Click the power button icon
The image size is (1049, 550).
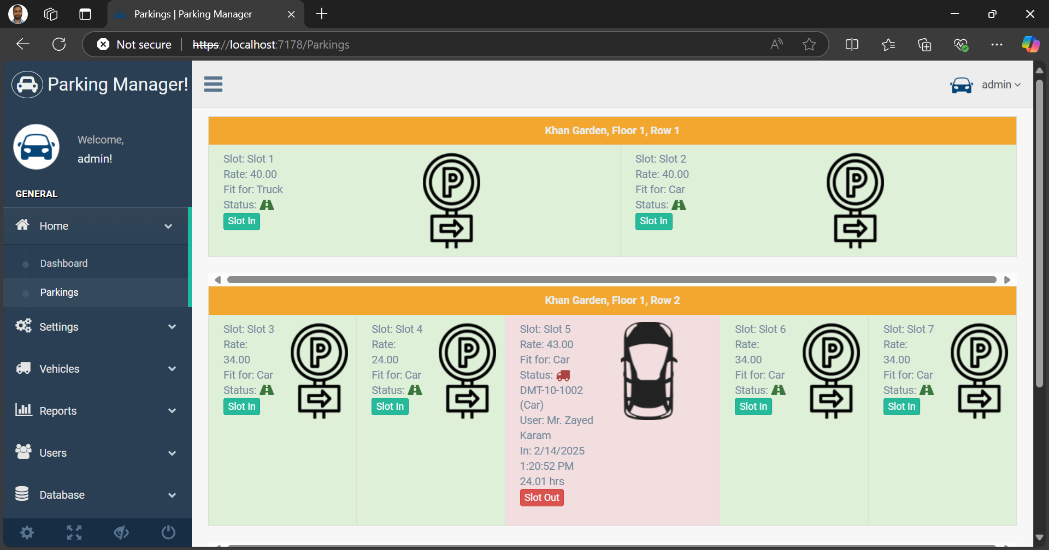click(168, 533)
